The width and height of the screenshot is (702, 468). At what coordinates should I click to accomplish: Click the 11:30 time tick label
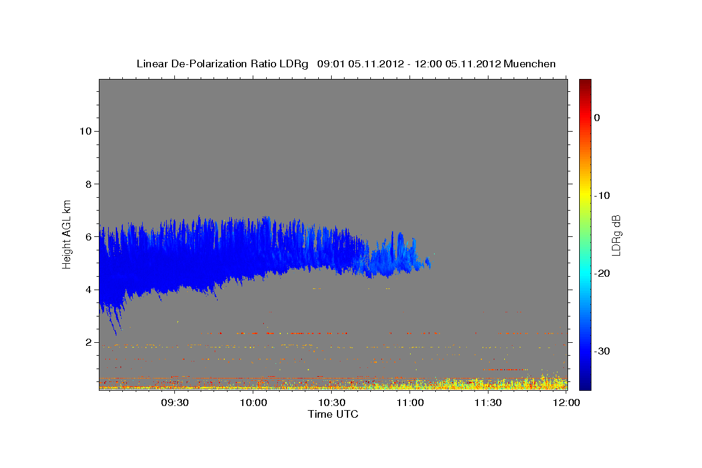488,403
